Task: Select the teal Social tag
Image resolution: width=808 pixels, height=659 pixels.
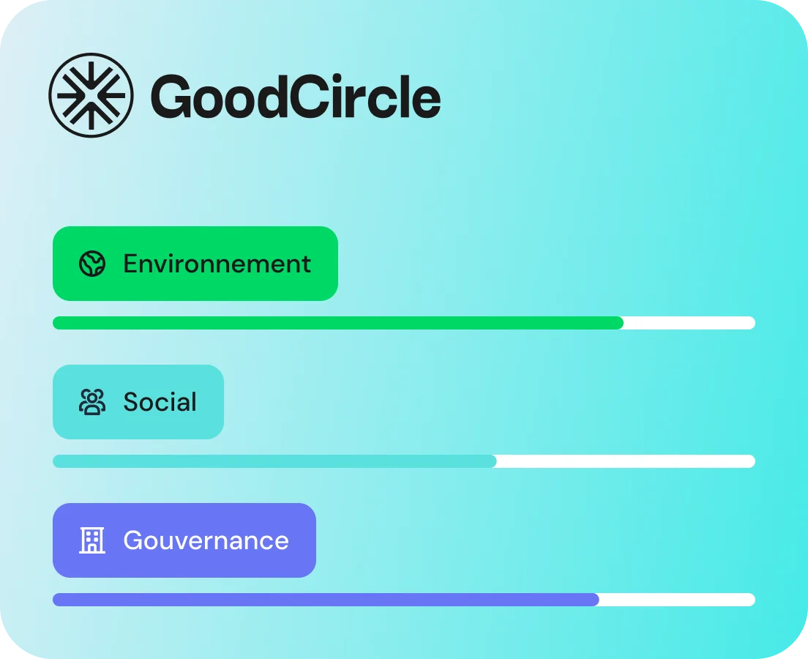Action: click(x=138, y=402)
